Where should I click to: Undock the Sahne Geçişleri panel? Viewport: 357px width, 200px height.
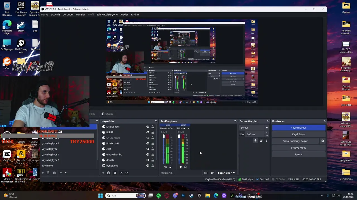[268, 121]
